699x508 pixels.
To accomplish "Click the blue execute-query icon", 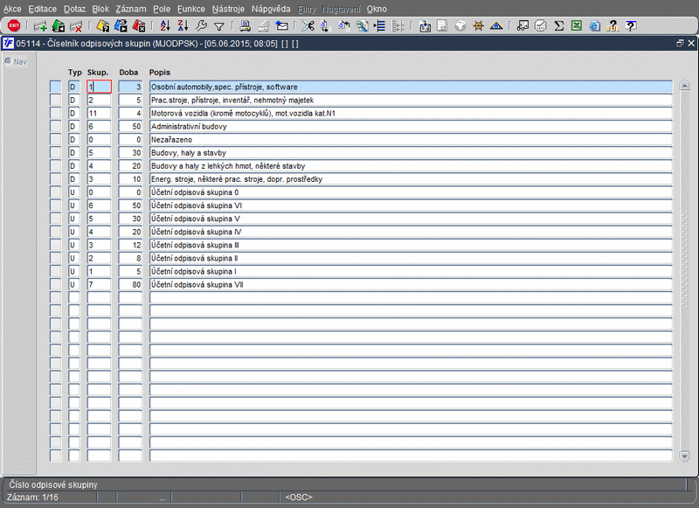I will (121, 26).
